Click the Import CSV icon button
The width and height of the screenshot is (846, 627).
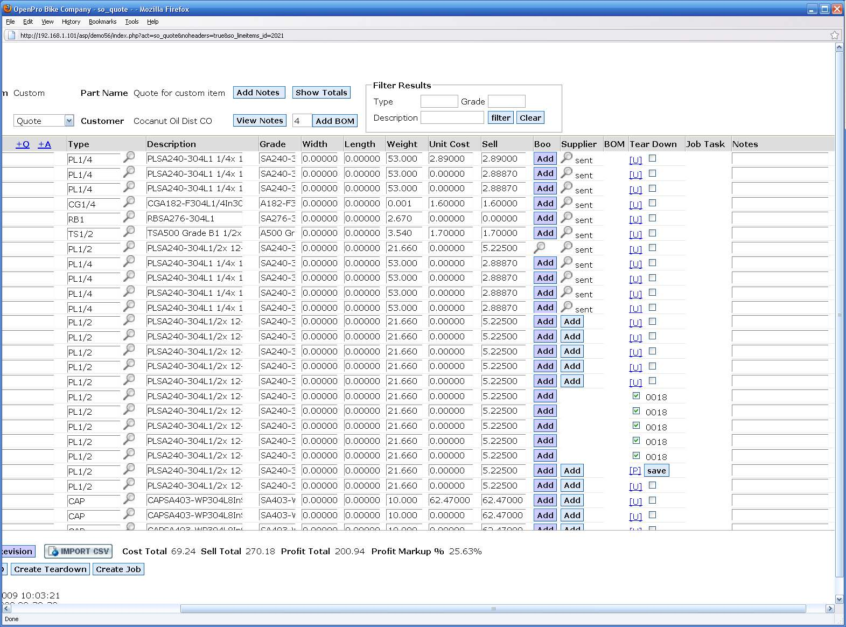click(x=79, y=552)
